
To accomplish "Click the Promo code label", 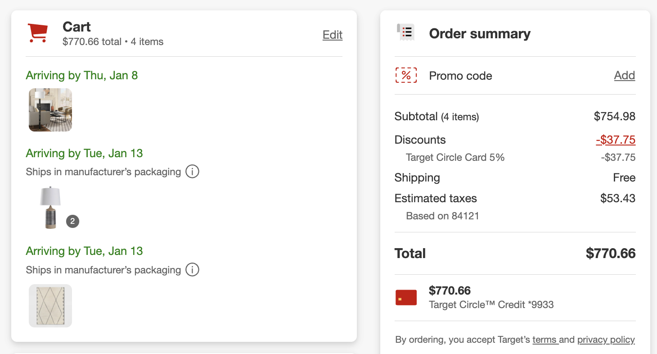I will click(x=460, y=76).
